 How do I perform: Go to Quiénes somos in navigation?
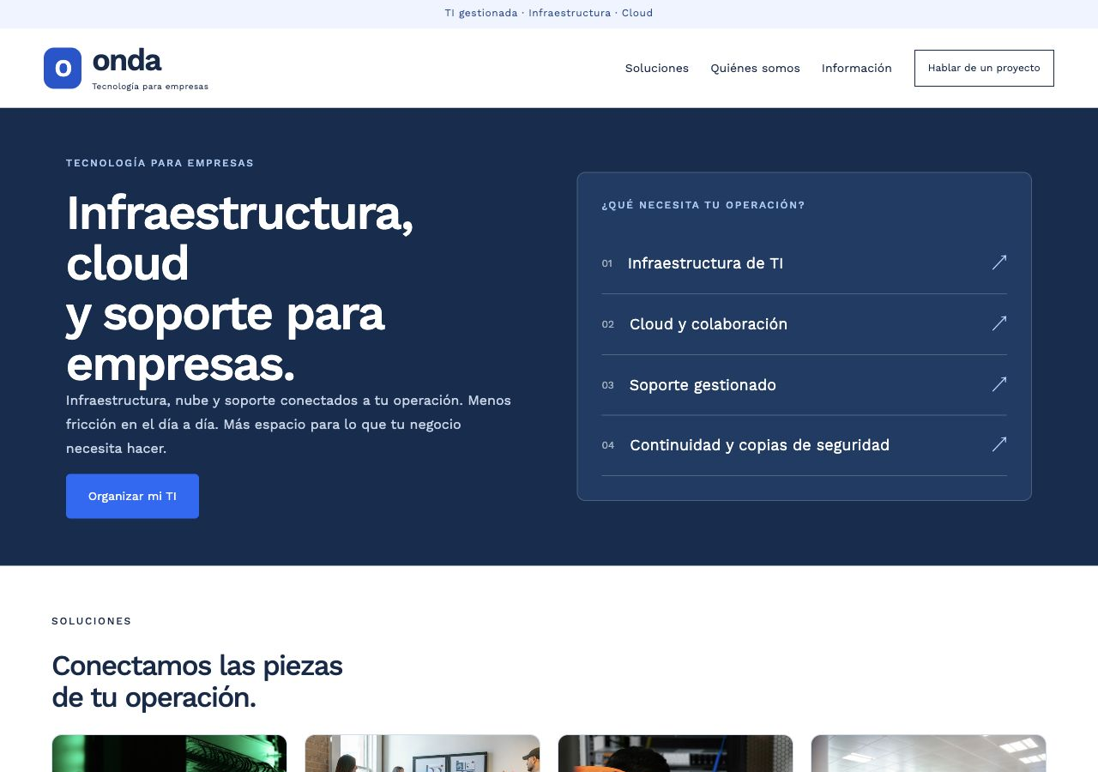point(755,68)
